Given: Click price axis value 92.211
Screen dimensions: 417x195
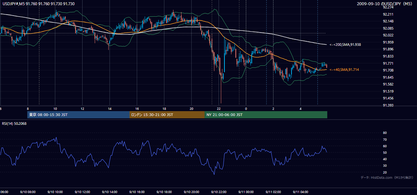Looking at the screenshot, I should [388, 14].
